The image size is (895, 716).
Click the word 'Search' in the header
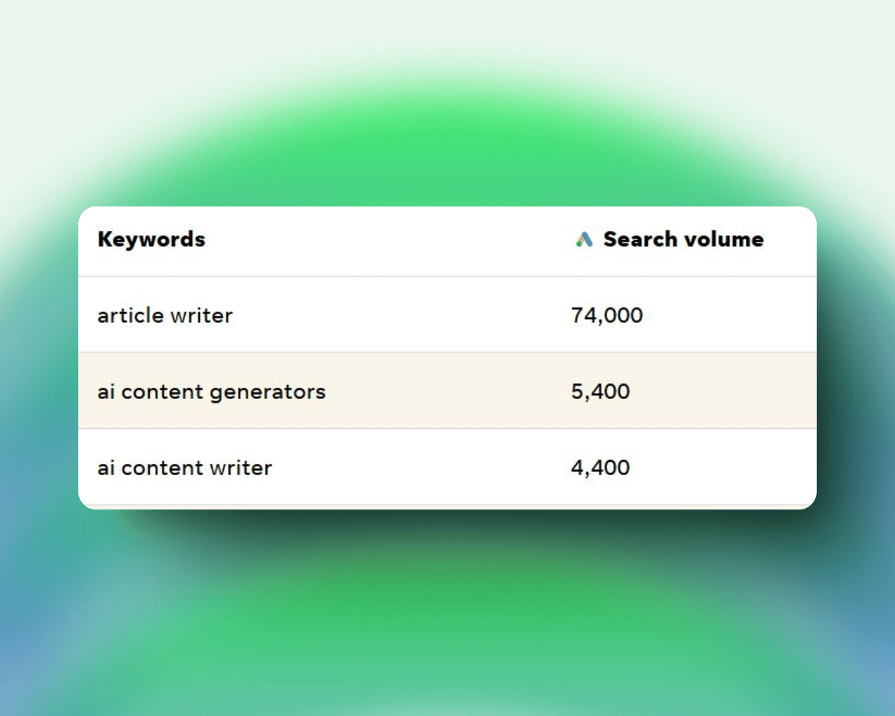click(x=638, y=239)
